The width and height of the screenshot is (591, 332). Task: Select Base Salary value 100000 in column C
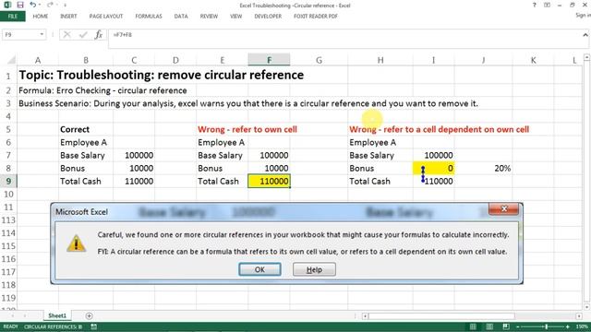(x=134, y=155)
